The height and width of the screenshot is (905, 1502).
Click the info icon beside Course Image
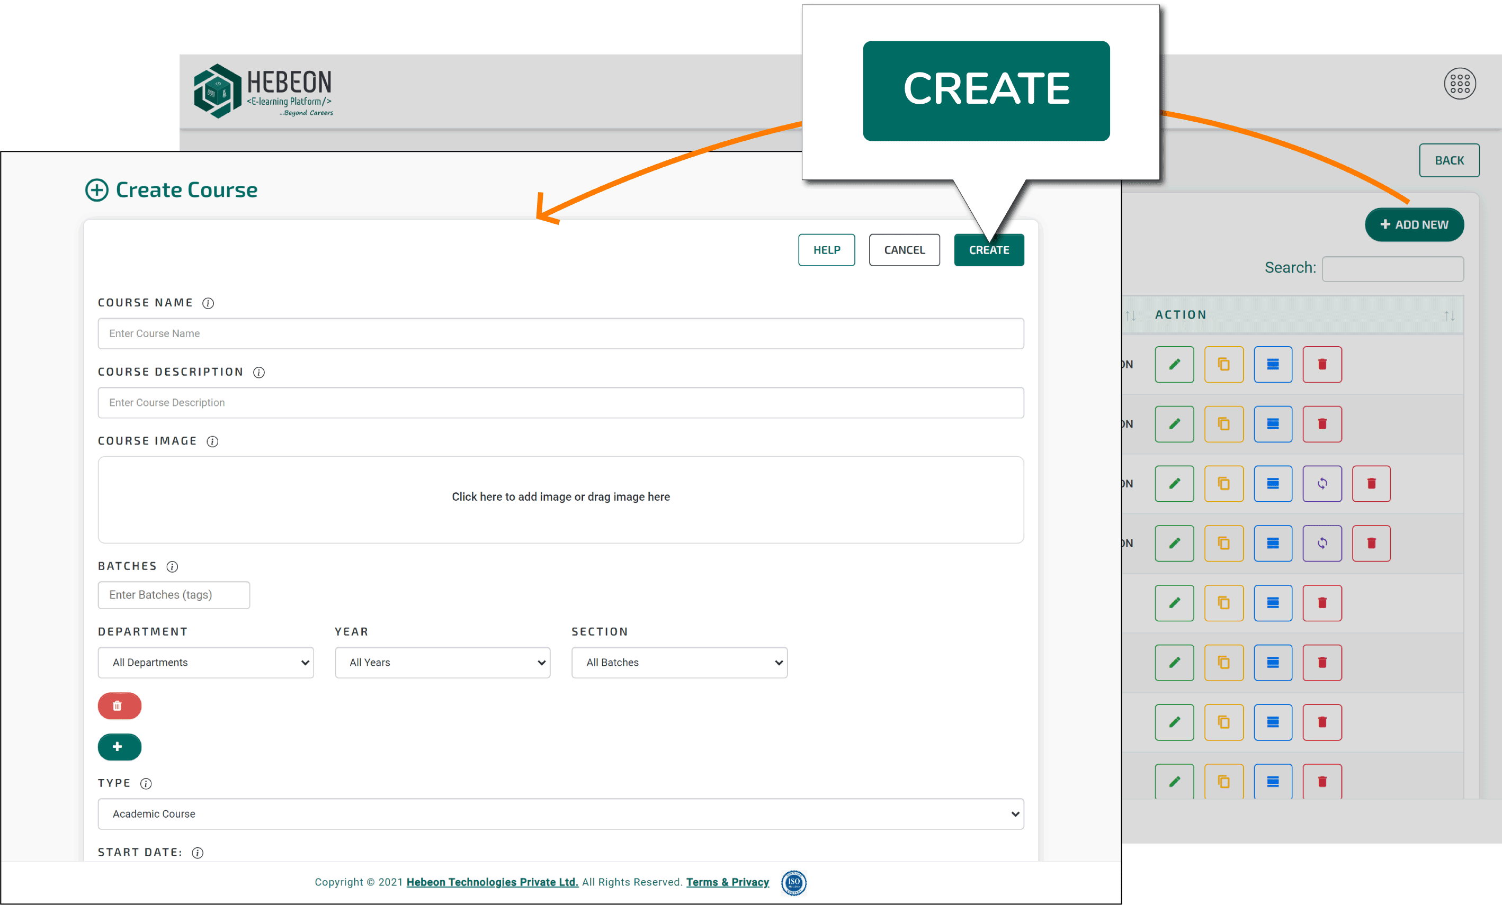tap(212, 441)
